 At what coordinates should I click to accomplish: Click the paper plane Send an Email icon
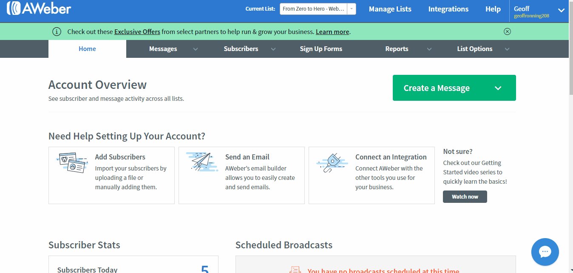(x=202, y=162)
